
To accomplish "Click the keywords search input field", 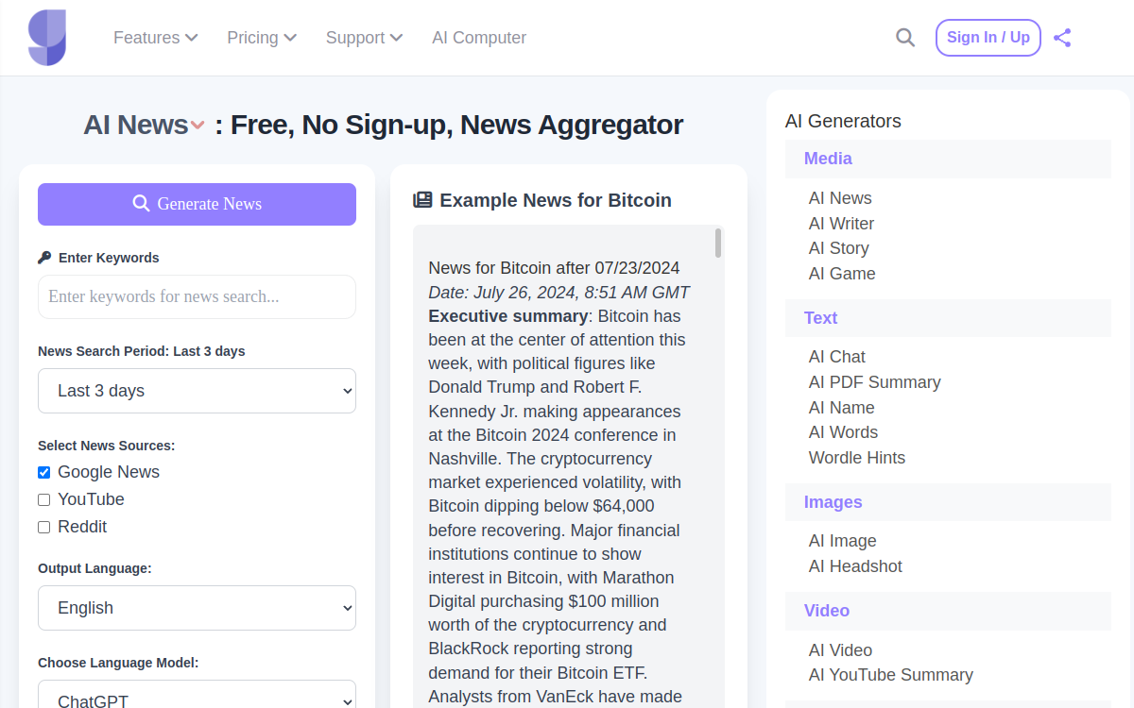I will coord(197,296).
